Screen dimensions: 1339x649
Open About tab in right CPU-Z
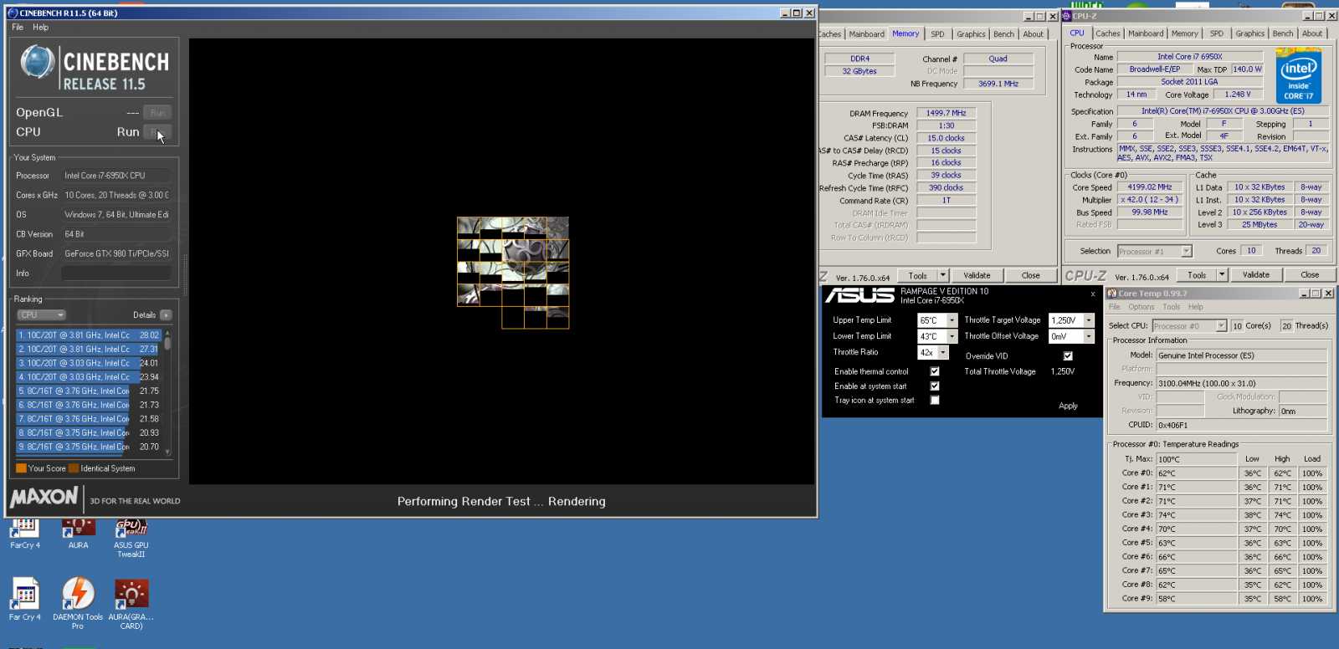click(x=1312, y=33)
